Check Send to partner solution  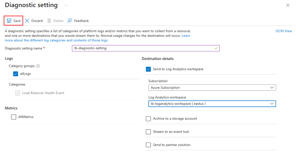click(149, 145)
